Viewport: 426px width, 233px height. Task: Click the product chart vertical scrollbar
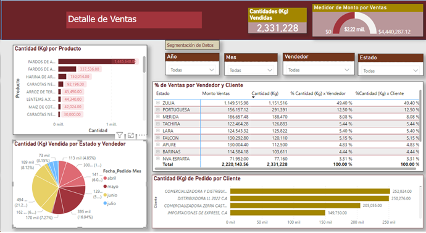click(x=144, y=64)
